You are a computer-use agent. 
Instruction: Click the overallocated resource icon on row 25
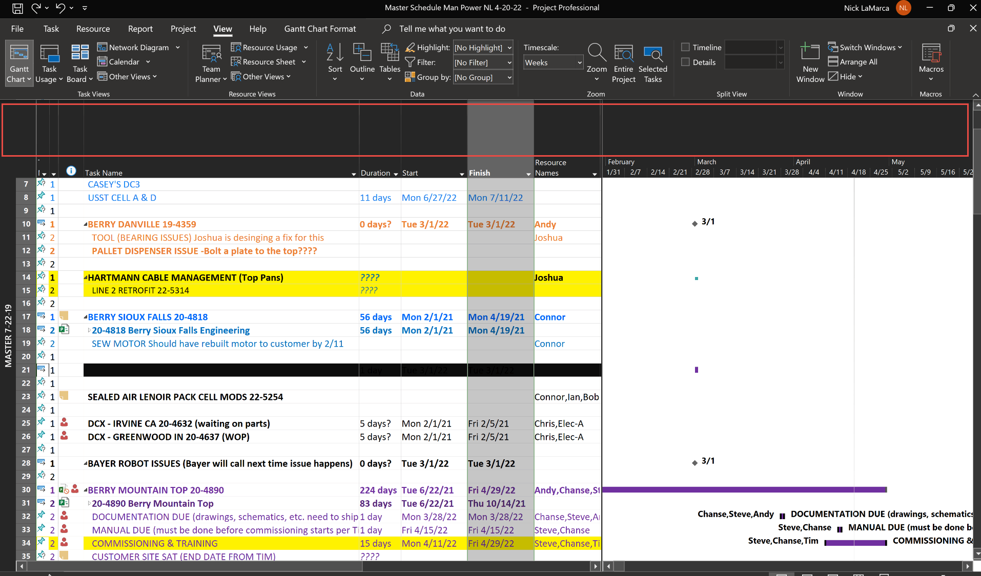pyautogui.click(x=64, y=422)
